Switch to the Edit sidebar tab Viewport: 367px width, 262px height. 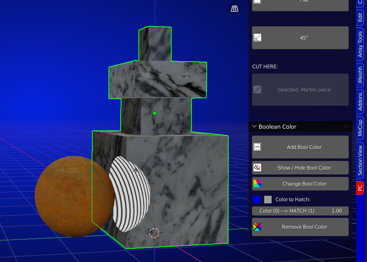tap(360, 17)
